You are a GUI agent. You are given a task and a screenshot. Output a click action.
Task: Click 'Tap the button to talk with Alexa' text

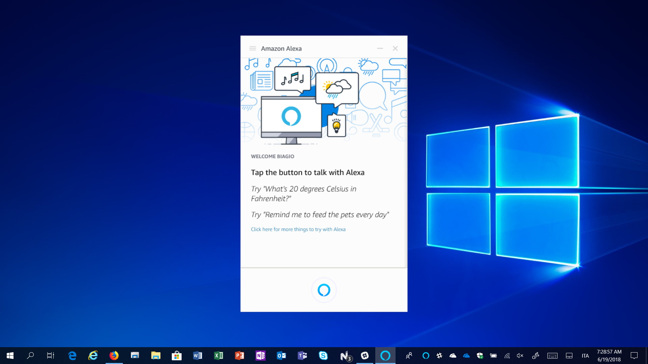307,173
